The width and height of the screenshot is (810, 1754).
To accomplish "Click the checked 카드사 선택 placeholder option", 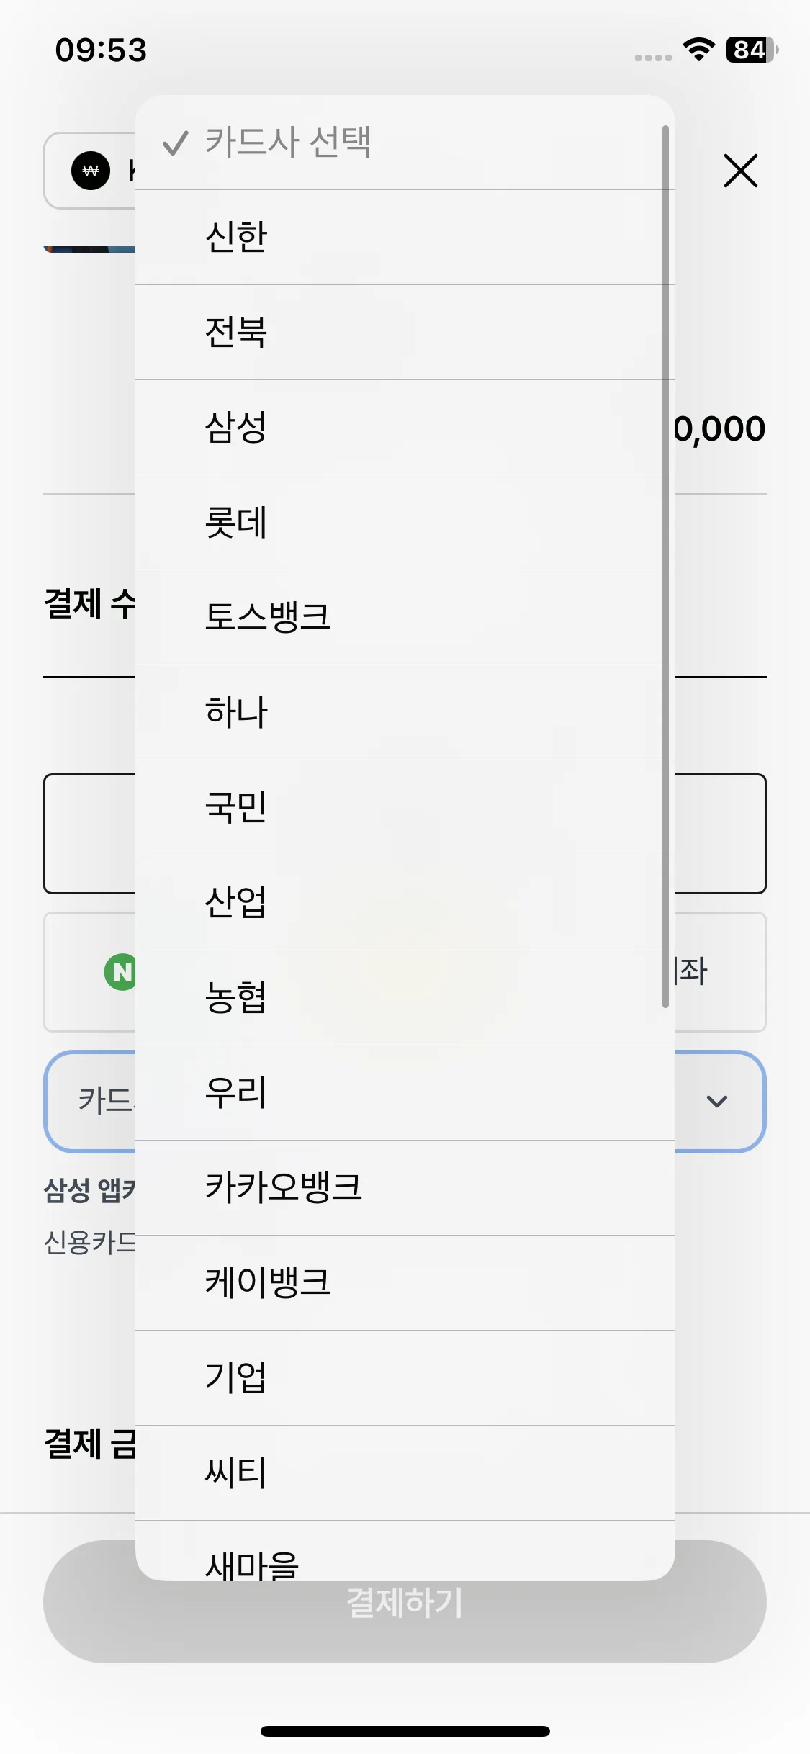I will pos(405,143).
